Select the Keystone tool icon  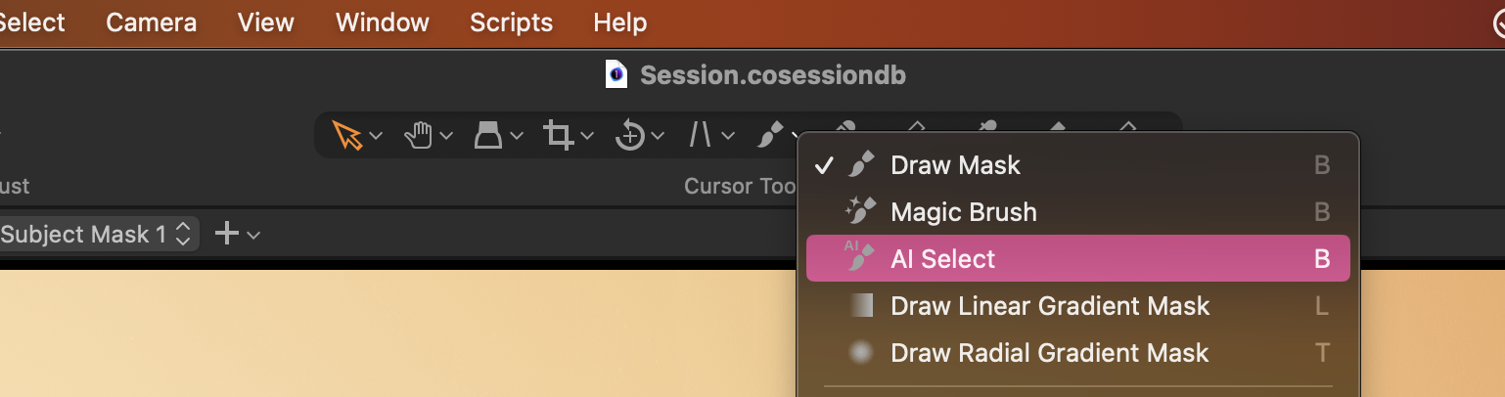[700, 135]
